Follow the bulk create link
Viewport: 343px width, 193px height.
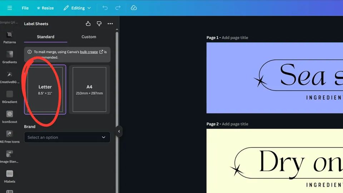tap(89, 52)
